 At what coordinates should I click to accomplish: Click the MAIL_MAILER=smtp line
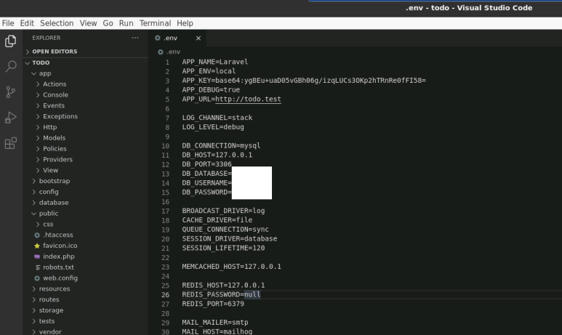[215, 323]
